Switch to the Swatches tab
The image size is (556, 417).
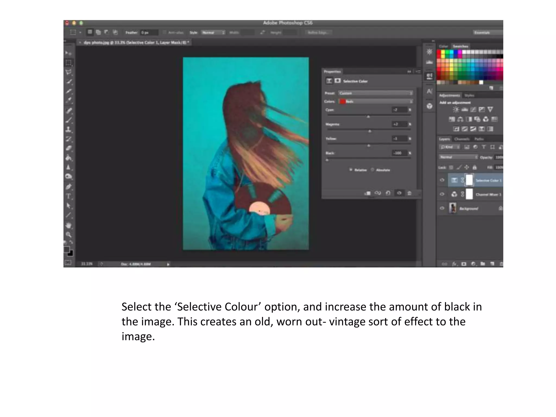pyautogui.click(x=460, y=46)
